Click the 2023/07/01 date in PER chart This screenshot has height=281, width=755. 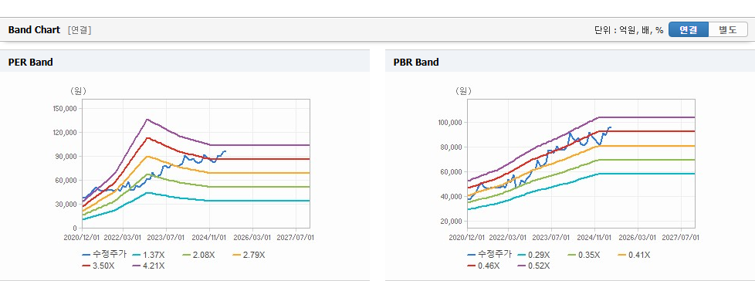coord(166,237)
